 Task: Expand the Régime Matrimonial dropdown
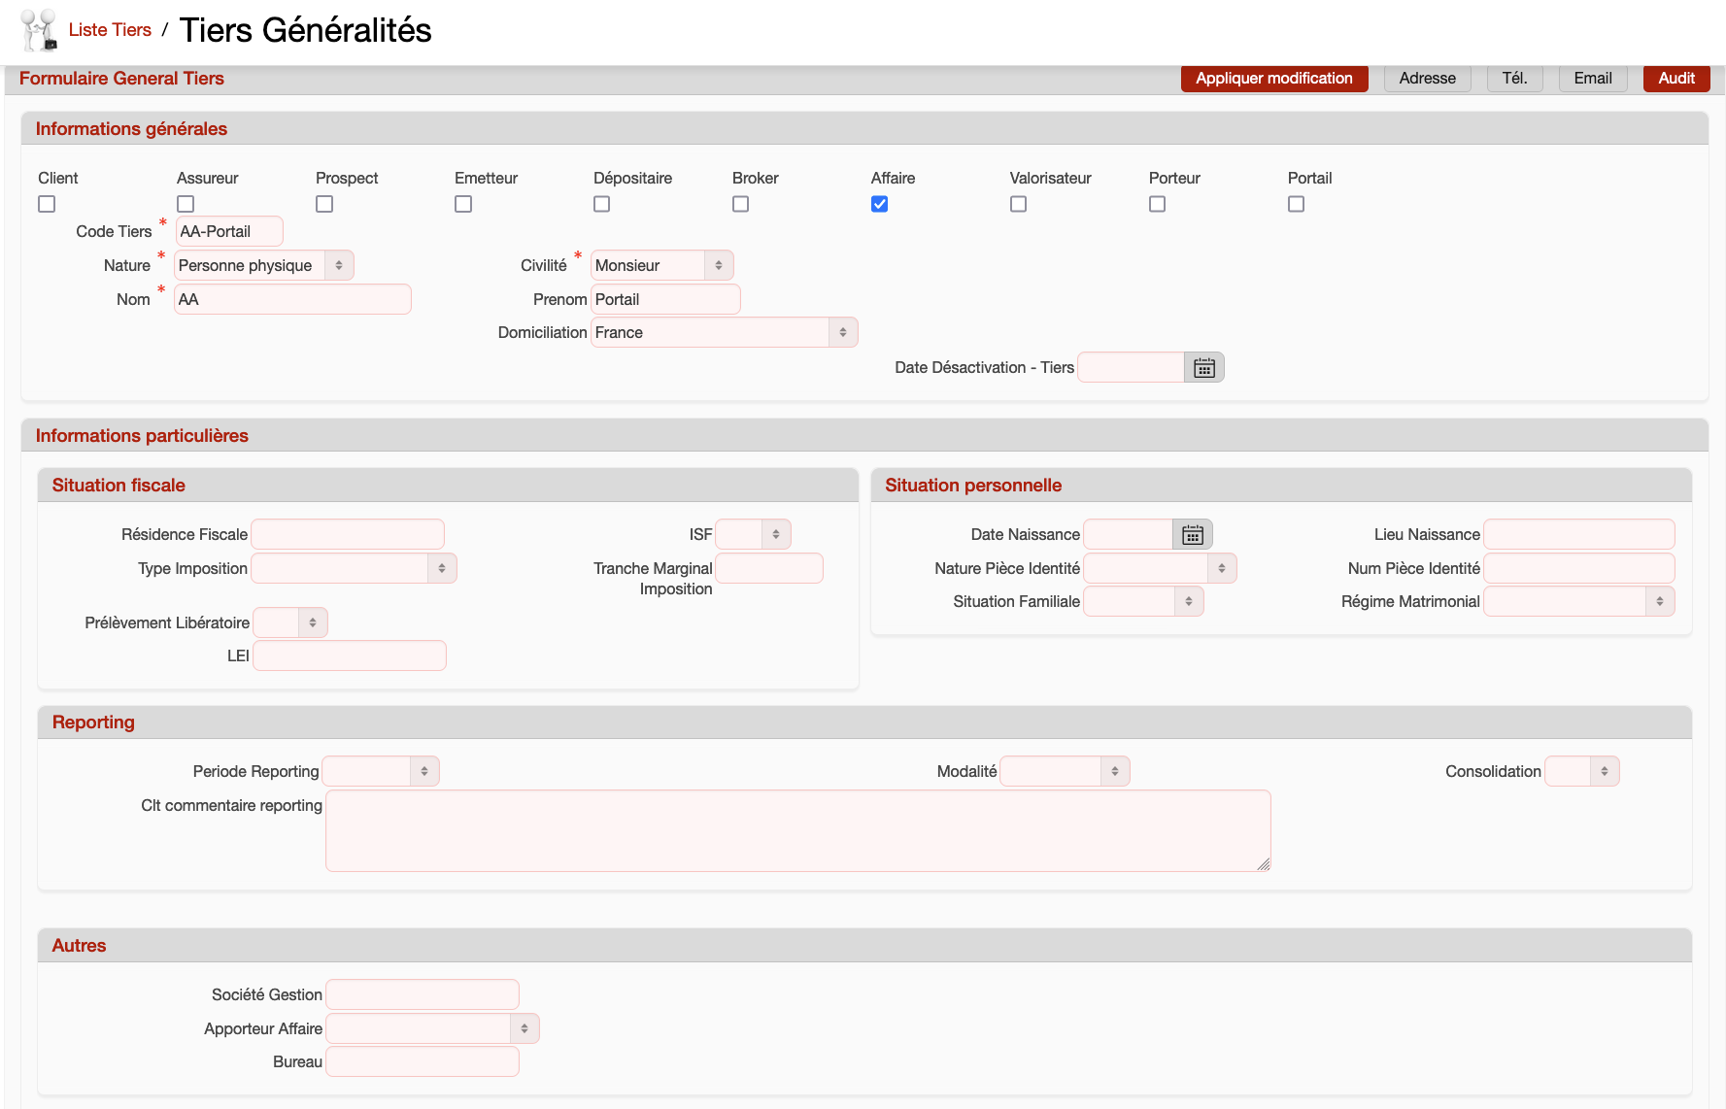tap(1578, 602)
